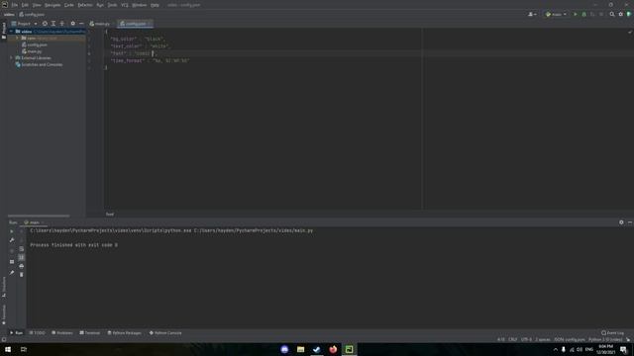634x356 pixels.
Task: Click the JetBrains Toolbox icon at the far right of the toolbar
Action: [x=629, y=14]
